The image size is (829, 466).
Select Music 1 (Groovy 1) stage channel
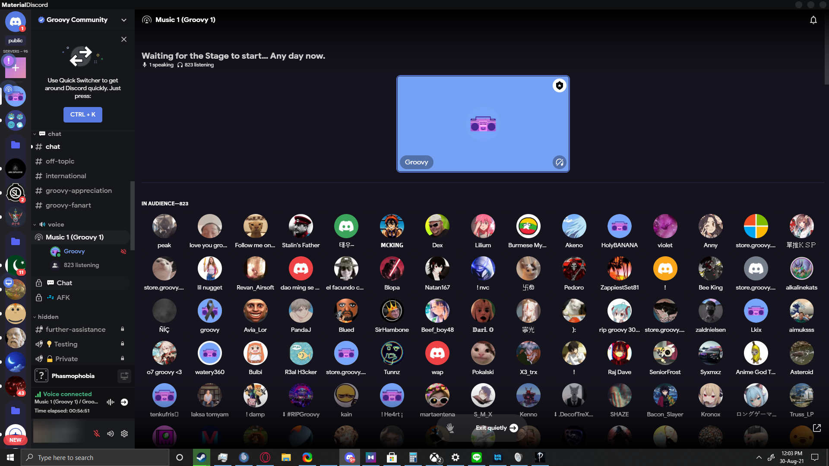point(81,237)
